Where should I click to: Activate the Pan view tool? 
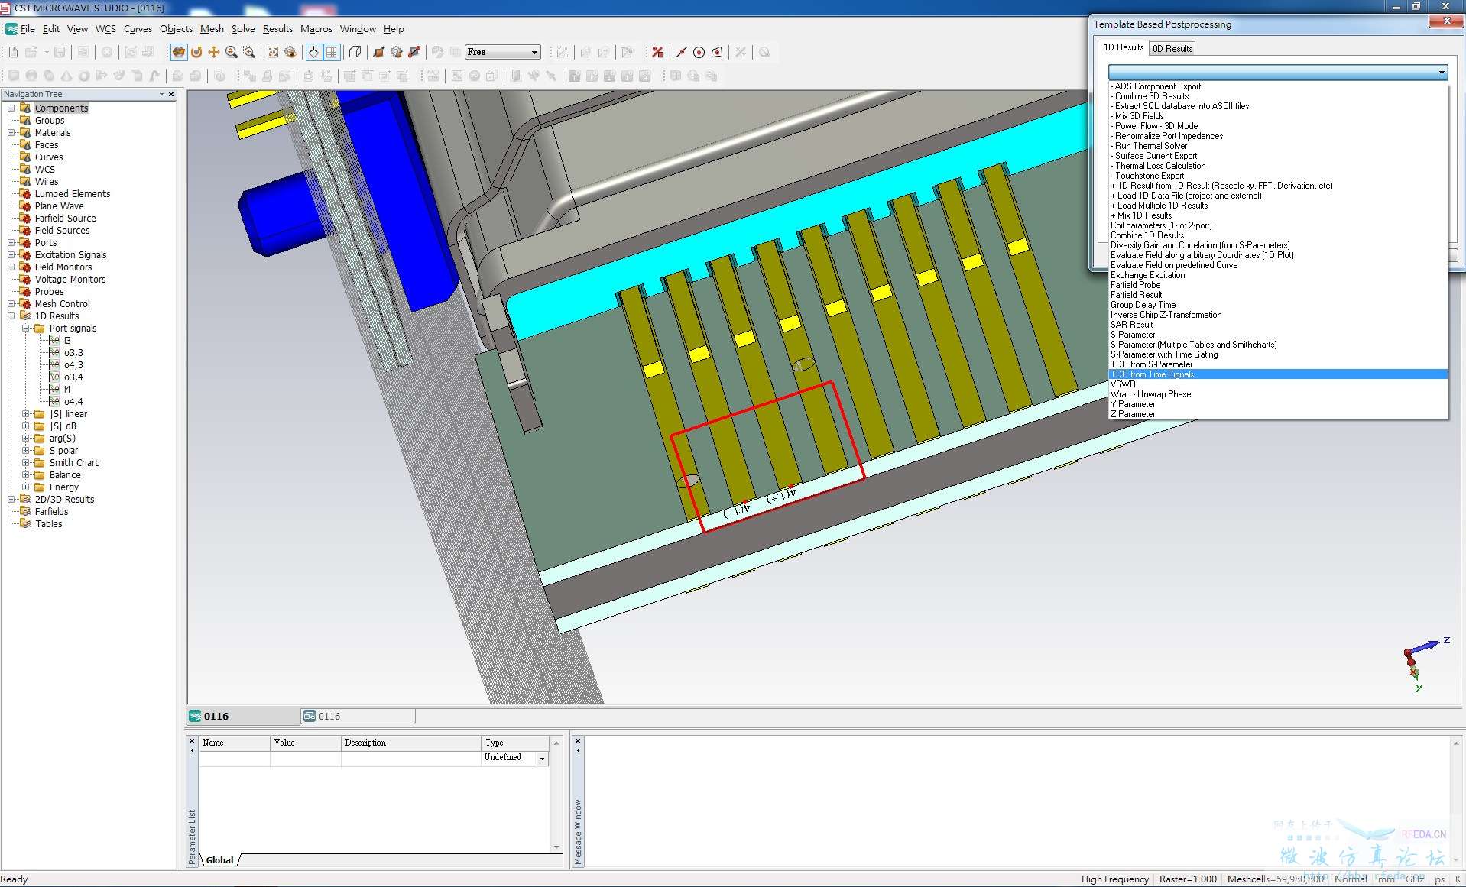coord(214,52)
